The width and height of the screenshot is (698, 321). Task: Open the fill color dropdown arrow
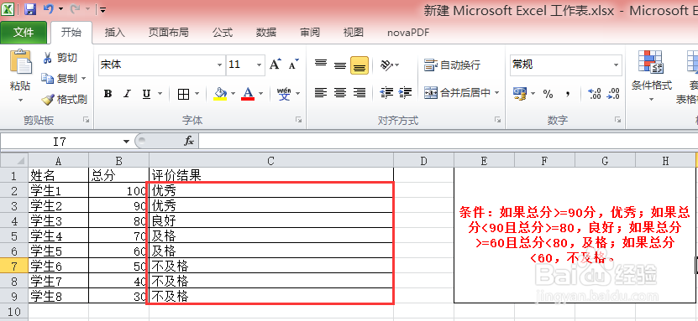pyautogui.click(x=233, y=94)
